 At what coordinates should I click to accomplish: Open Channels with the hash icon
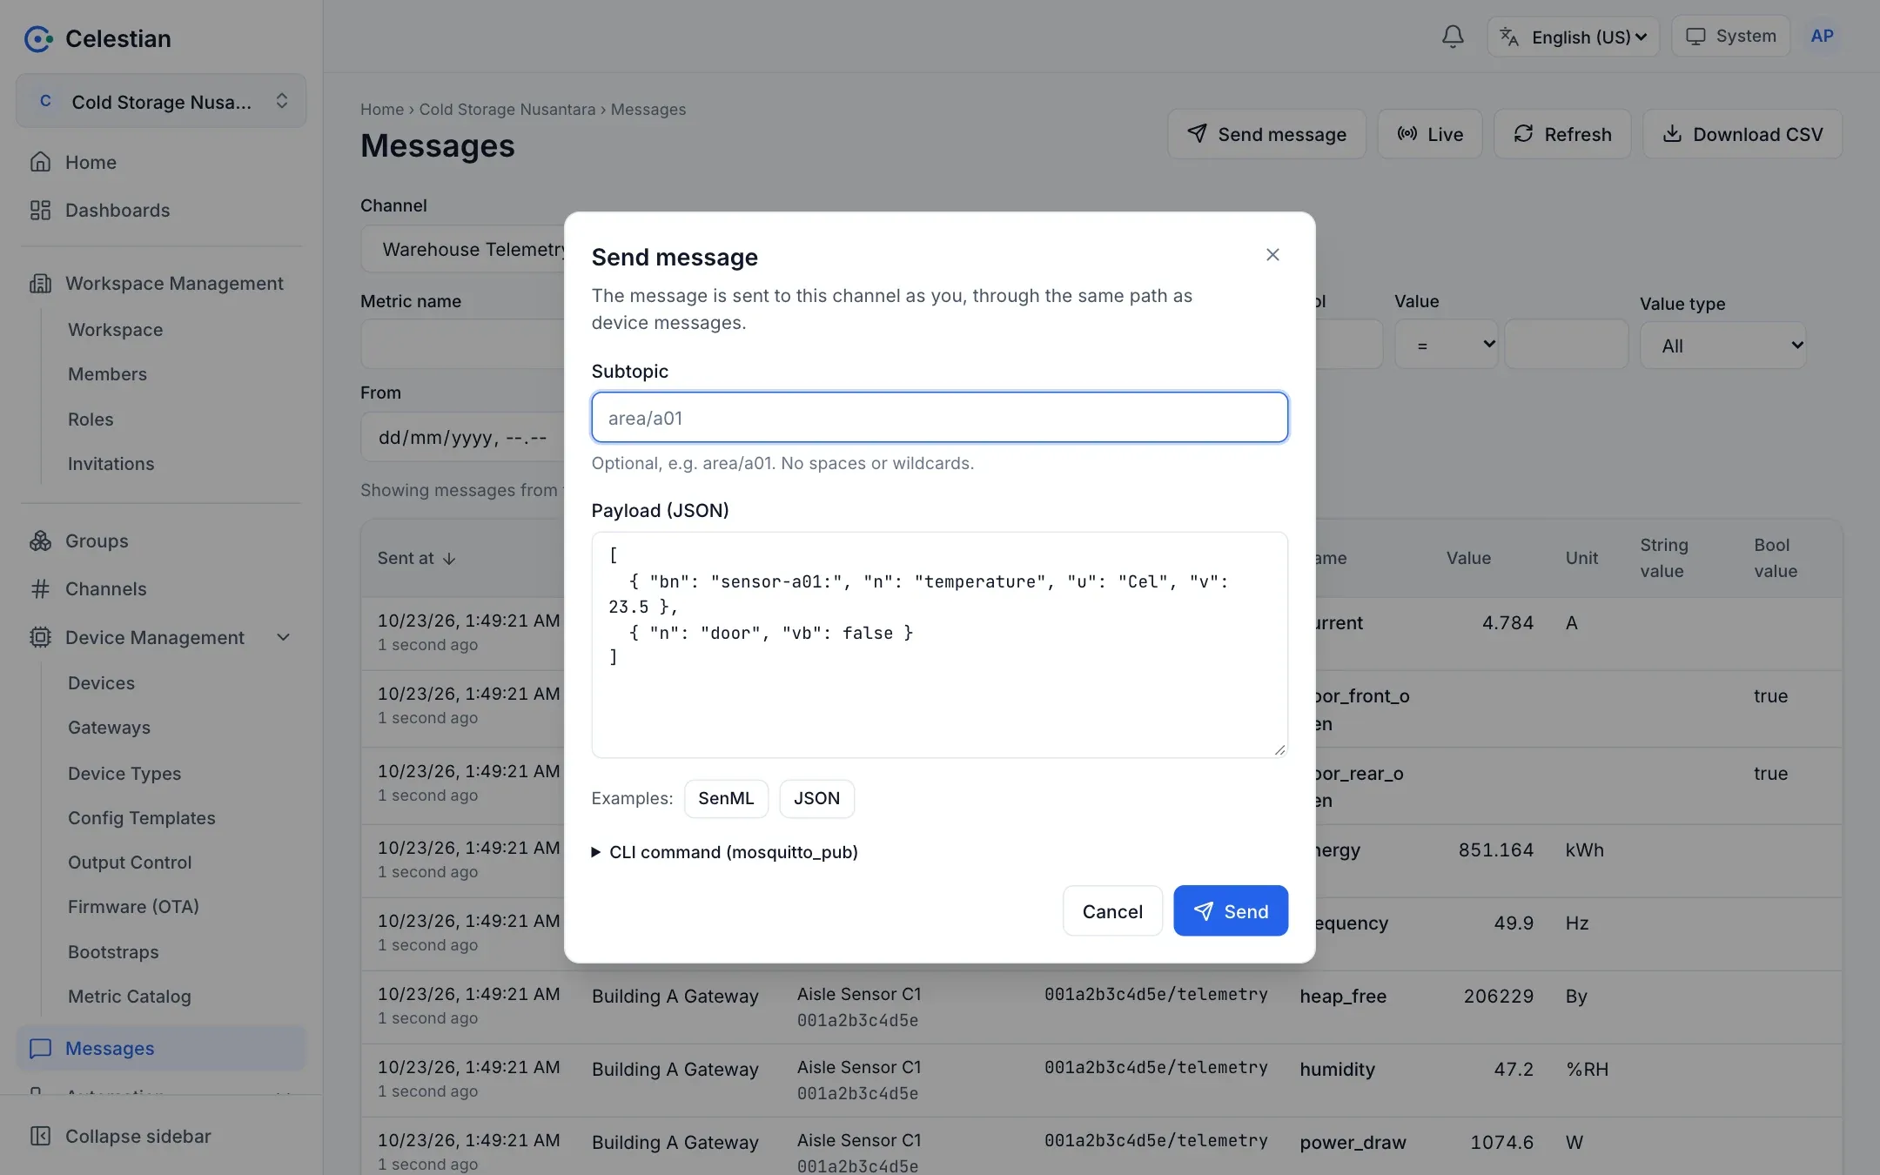105,588
